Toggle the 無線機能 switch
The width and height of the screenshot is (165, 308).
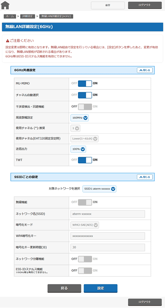click(85, 202)
